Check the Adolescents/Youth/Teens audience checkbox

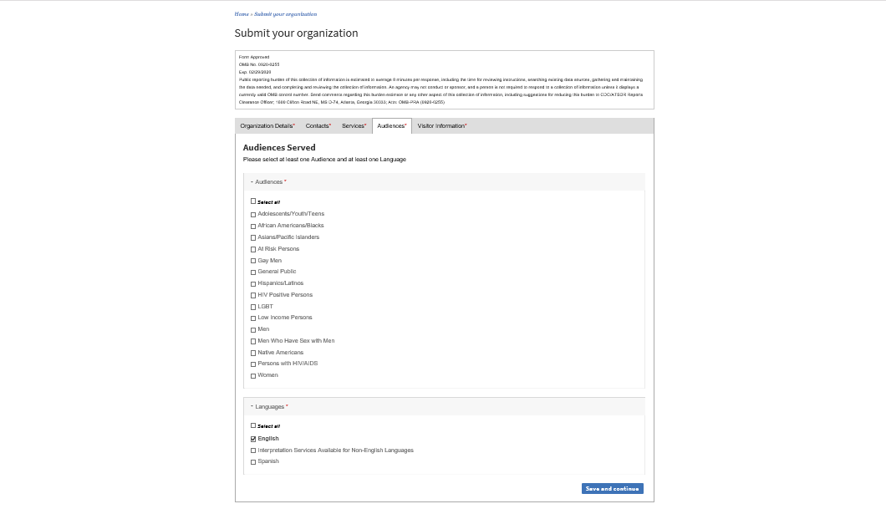(x=253, y=215)
